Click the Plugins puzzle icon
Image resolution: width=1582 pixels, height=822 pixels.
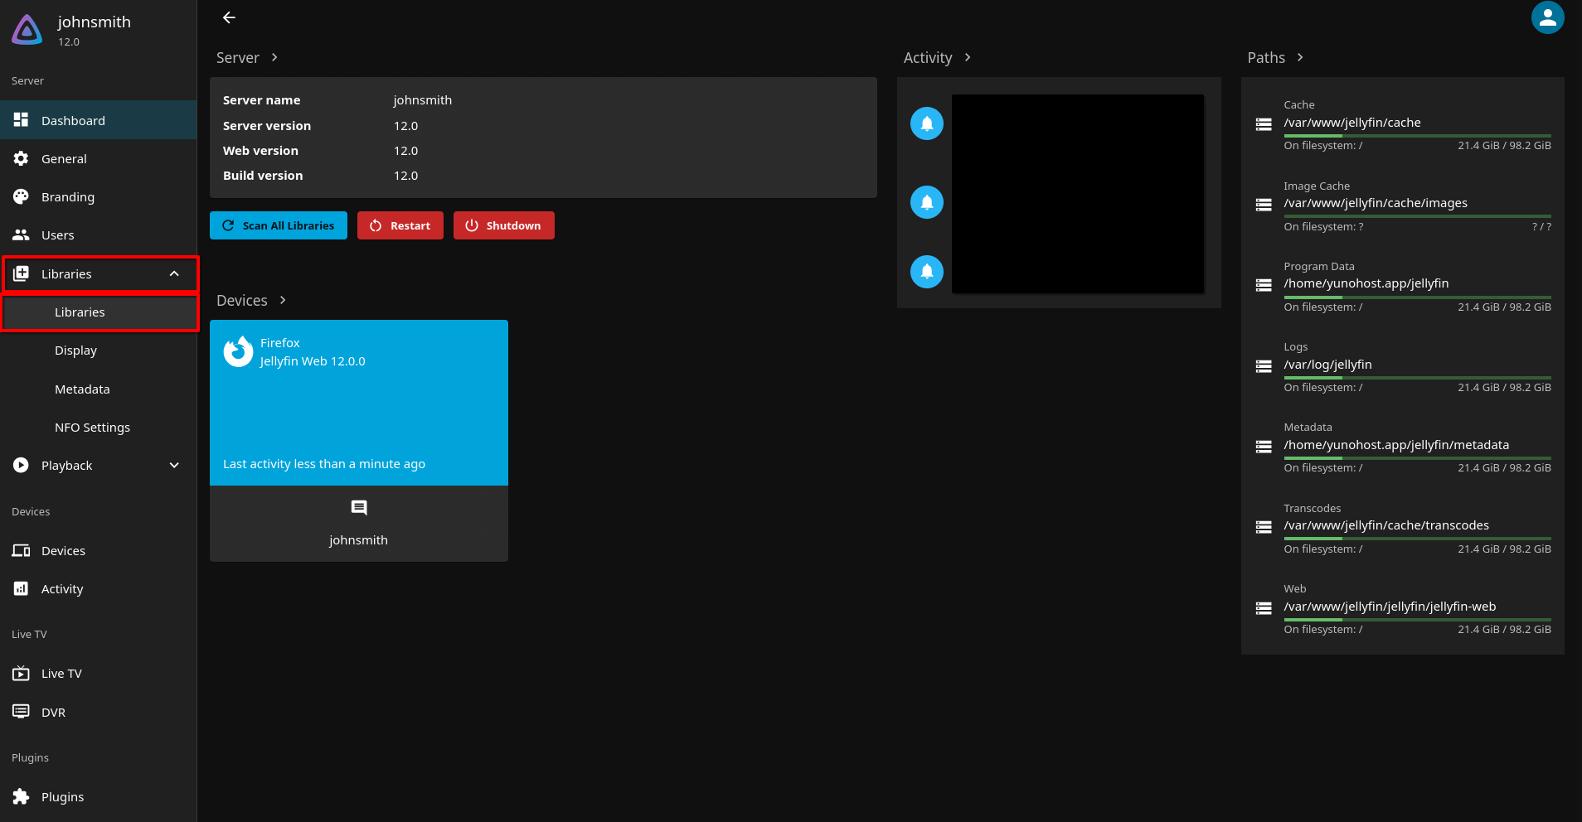pos(21,797)
